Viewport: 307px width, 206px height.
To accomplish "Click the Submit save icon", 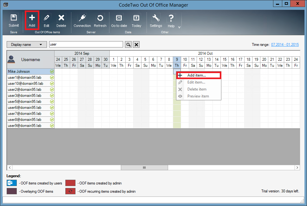I will click(14, 18).
